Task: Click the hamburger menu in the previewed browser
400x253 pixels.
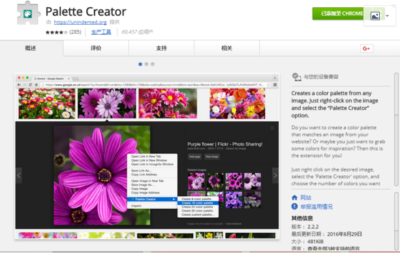Action: [275, 85]
